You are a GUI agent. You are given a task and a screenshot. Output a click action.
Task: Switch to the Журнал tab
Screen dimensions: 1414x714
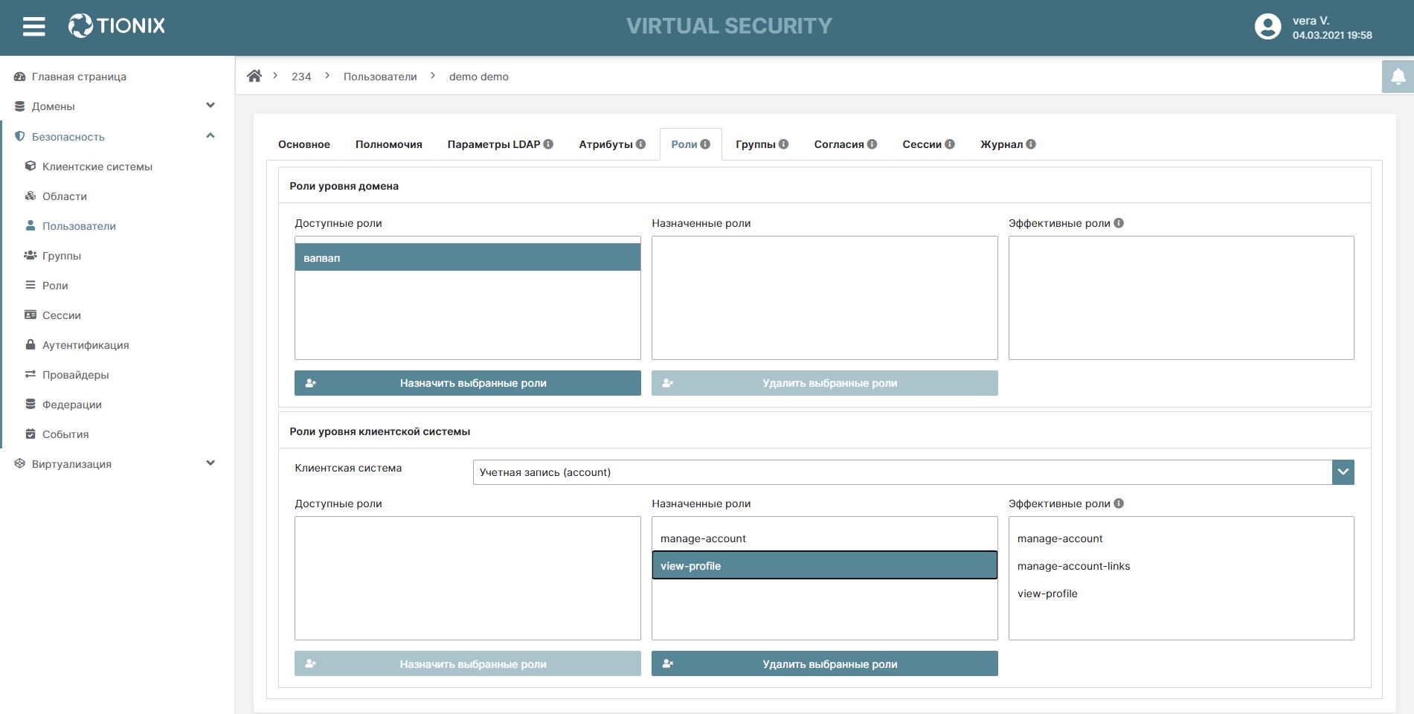click(1000, 144)
